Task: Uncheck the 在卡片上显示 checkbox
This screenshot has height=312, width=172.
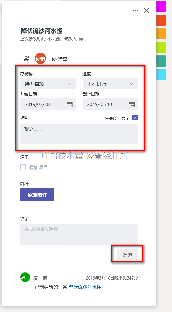Action: (135, 118)
